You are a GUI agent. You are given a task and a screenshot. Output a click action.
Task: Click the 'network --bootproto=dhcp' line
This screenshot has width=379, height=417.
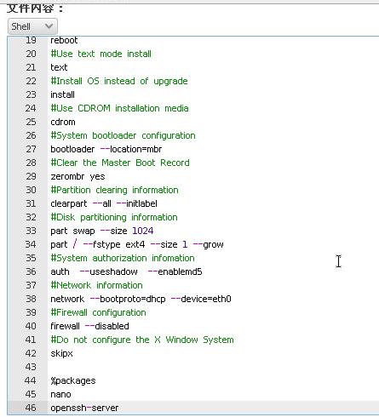141,299
